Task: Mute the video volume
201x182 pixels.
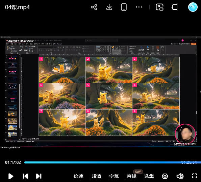Action: tap(180, 176)
